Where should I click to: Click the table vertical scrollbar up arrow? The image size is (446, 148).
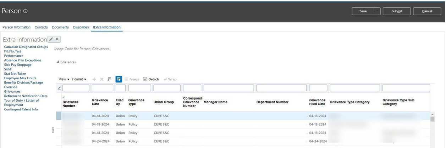pyautogui.click(x=432, y=114)
